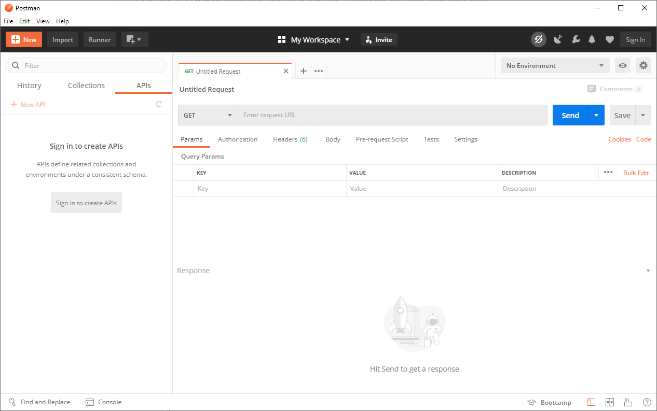
Task: Open keyboard shortcuts icon in status bar
Action: (628, 402)
